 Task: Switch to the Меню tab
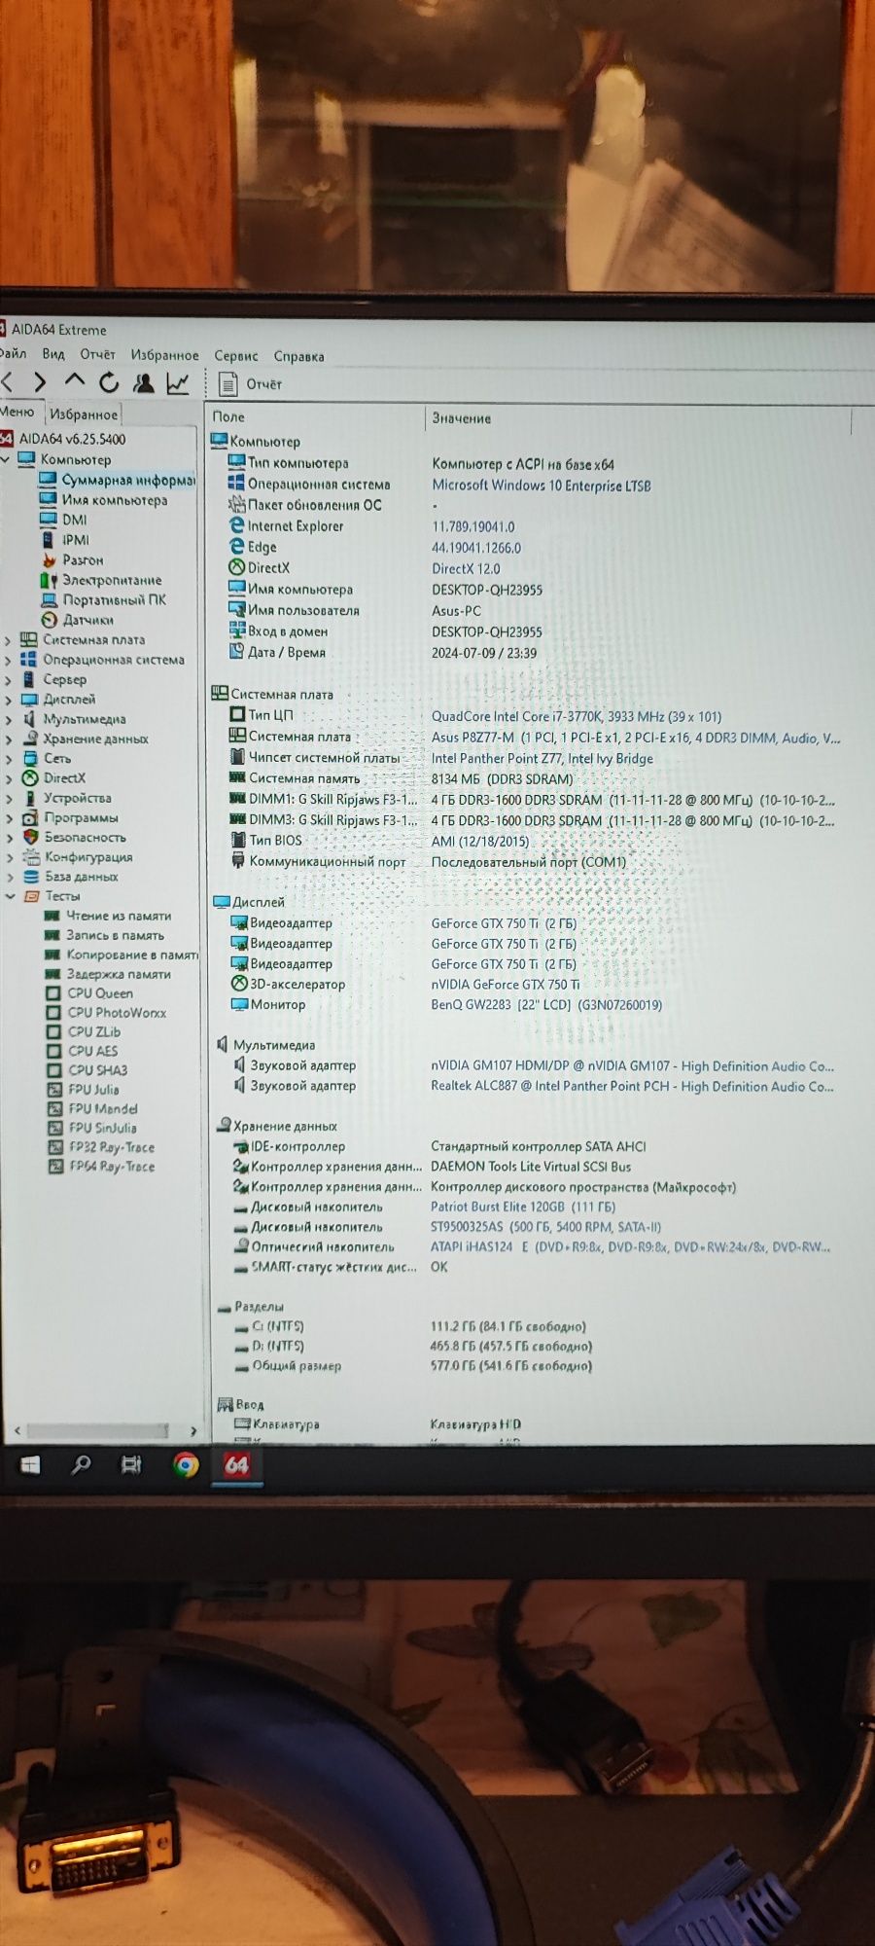[18, 412]
